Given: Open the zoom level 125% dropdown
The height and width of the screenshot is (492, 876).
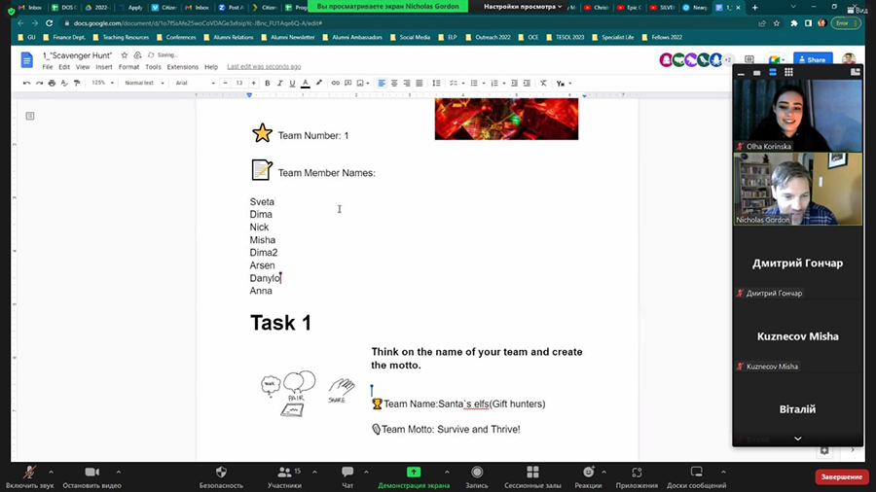Looking at the screenshot, I should pyautogui.click(x=102, y=83).
